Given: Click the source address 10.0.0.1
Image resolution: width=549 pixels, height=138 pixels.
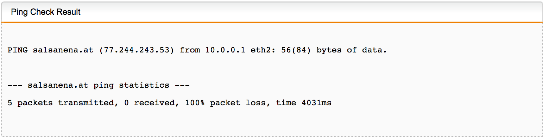Looking at the screenshot, I should pyautogui.click(x=226, y=50).
